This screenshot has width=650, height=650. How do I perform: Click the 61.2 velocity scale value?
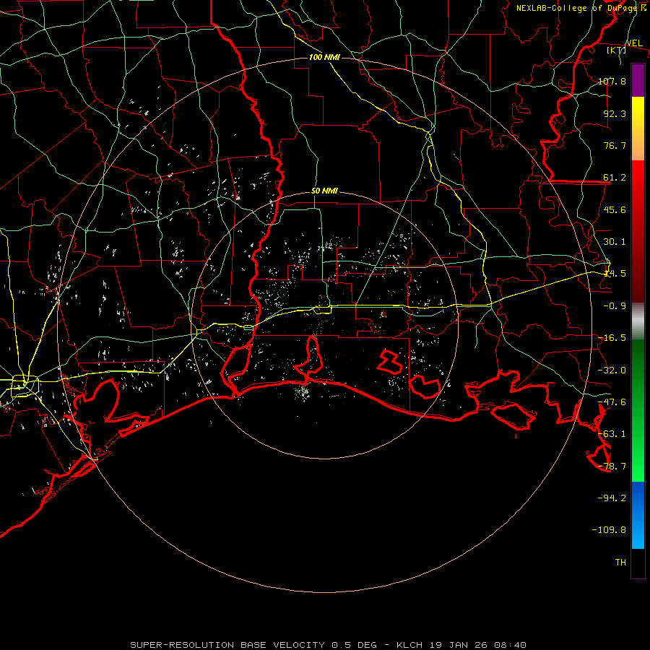[x=615, y=178]
